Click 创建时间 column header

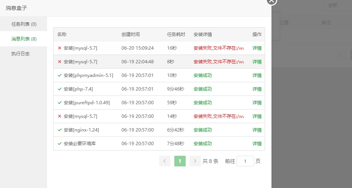[x=131, y=34]
